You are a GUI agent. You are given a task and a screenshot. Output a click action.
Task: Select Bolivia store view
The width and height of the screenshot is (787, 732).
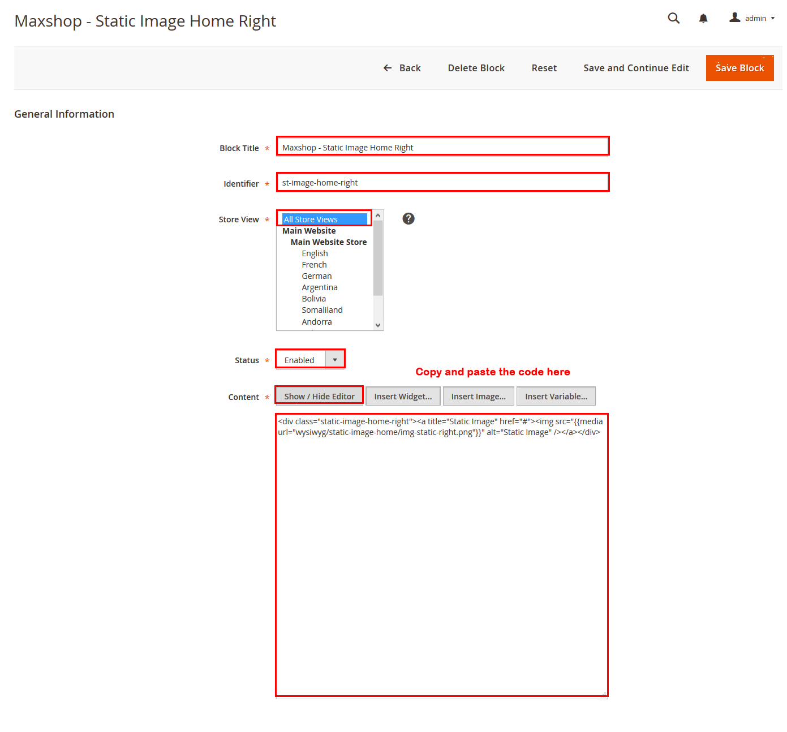pos(313,299)
